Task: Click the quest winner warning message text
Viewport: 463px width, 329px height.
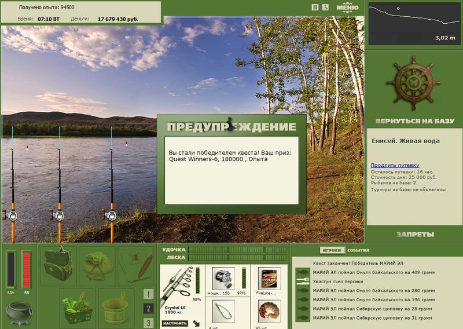Action: pos(230,156)
